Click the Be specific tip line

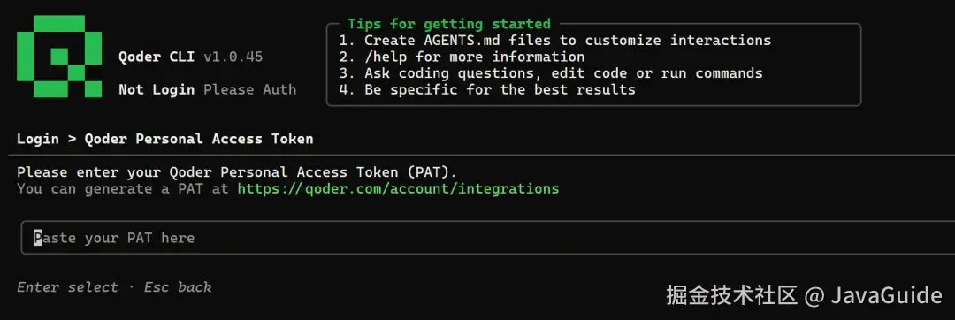point(488,90)
